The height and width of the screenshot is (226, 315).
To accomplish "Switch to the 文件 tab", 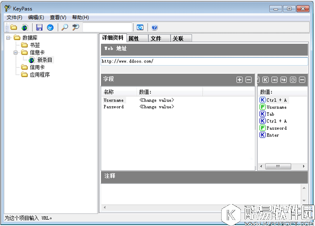I will click(x=160, y=39).
